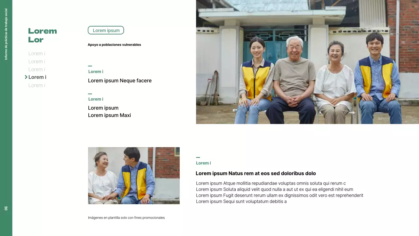Click the "Lorem ipsum Maxi" text line
Image resolution: width=419 pixels, height=236 pixels.
coord(109,115)
